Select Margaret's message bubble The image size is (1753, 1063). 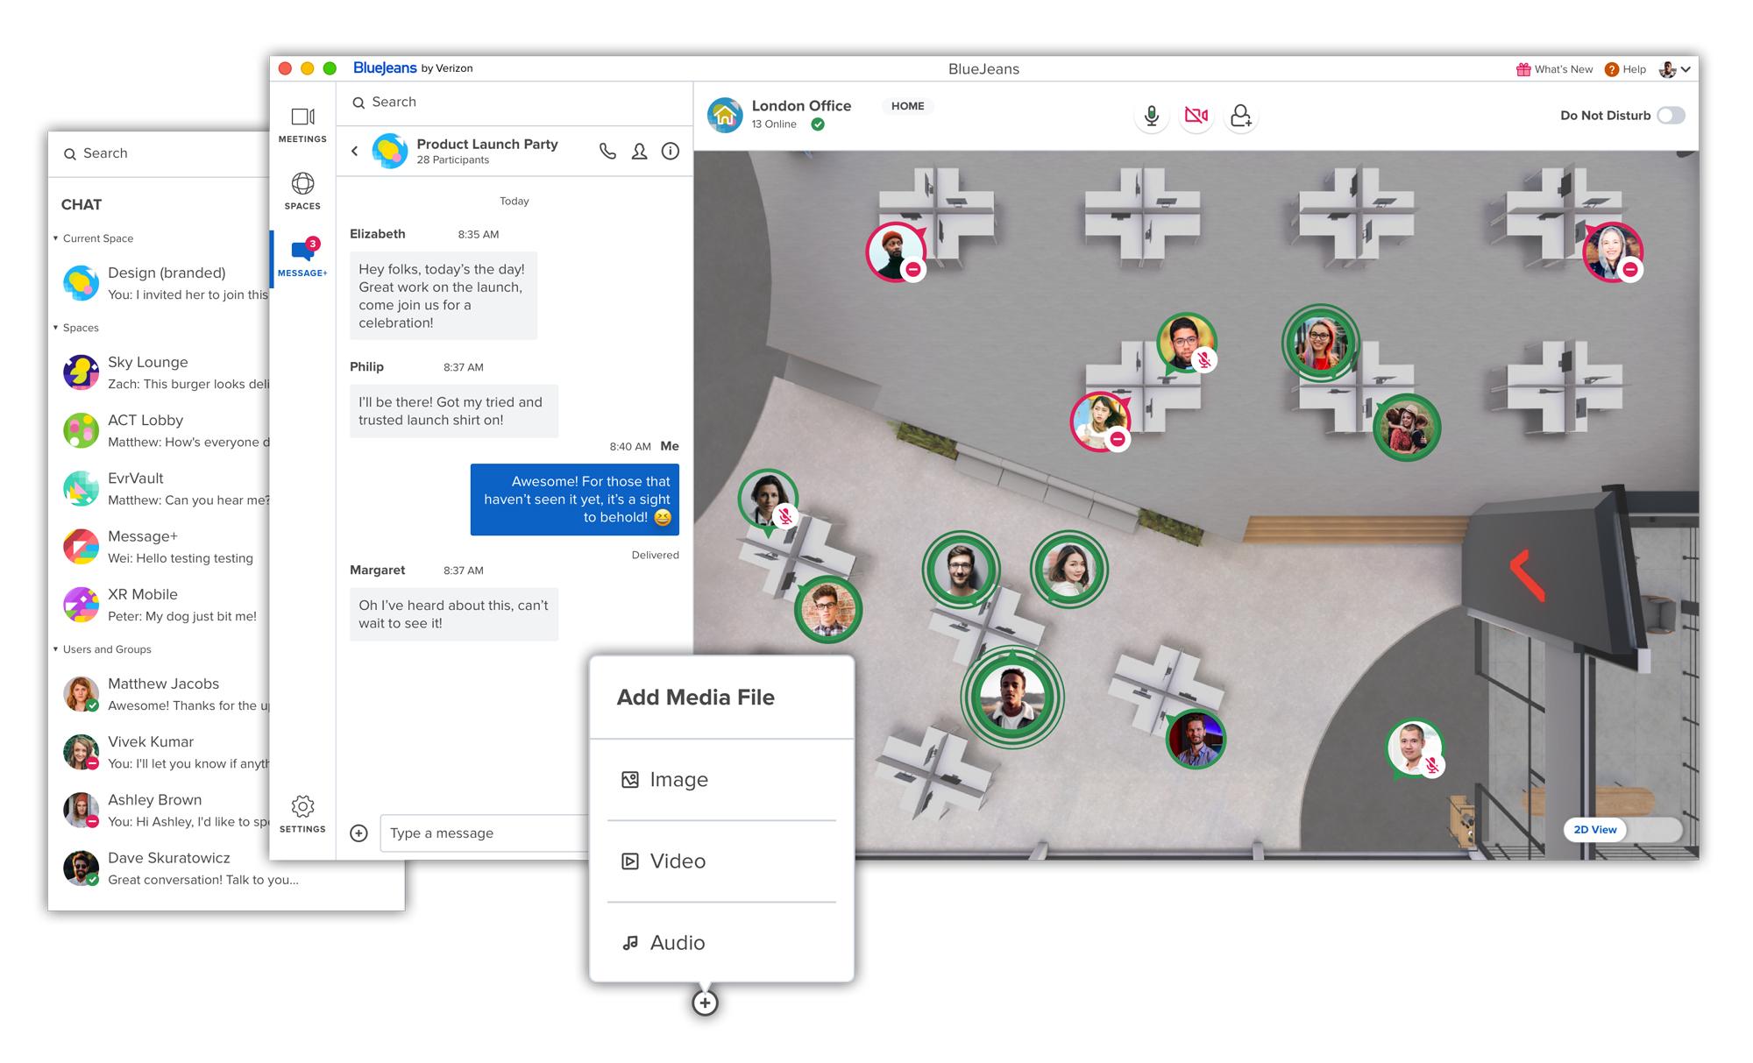pyautogui.click(x=454, y=614)
